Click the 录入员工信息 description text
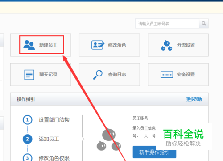This screenshot has width=223, height=161. (144, 128)
